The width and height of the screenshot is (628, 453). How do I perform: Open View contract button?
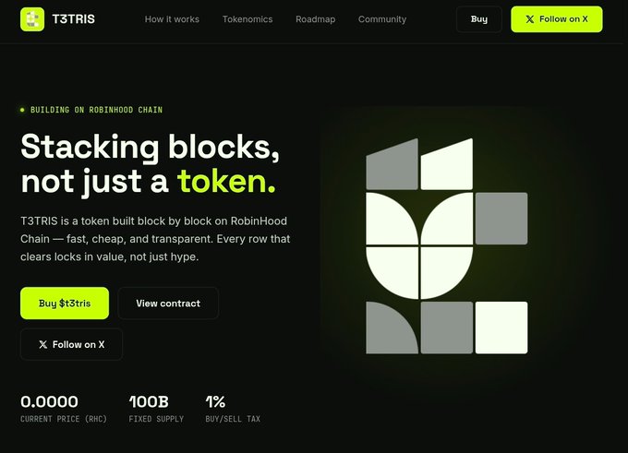click(168, 303)
